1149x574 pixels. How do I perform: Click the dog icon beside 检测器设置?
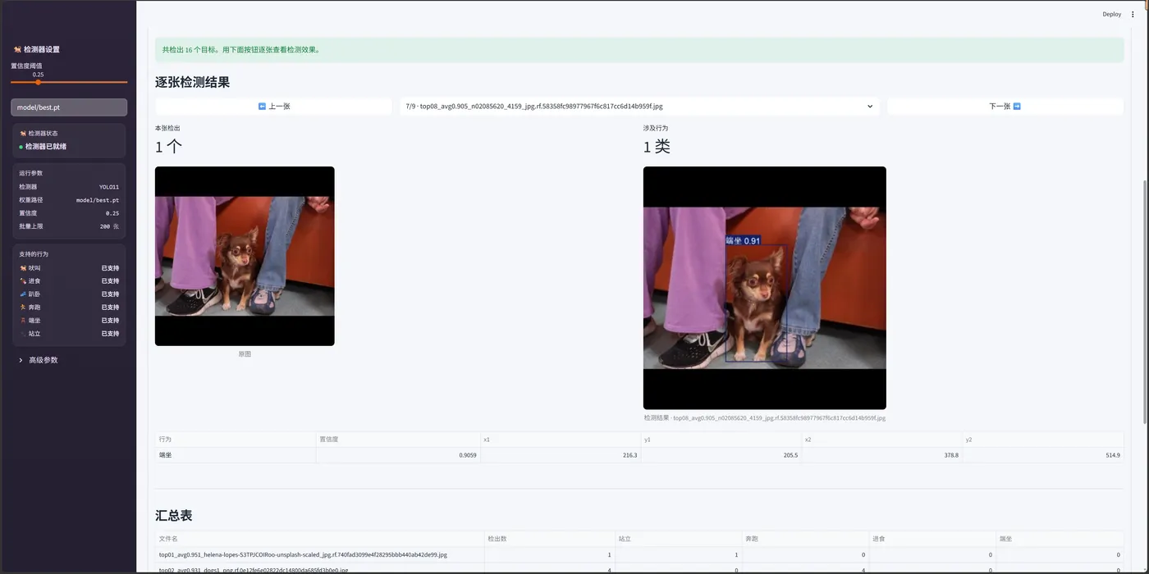tap(17, 49)
